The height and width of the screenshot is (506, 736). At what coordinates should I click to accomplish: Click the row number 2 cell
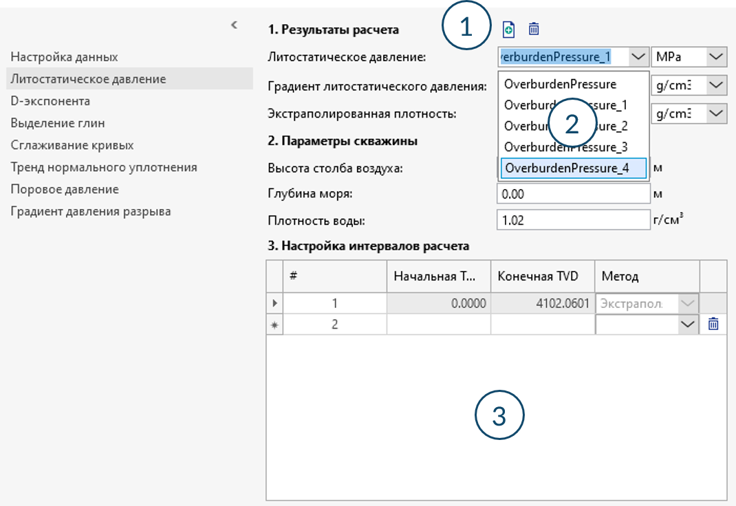[x=335, y=324]
